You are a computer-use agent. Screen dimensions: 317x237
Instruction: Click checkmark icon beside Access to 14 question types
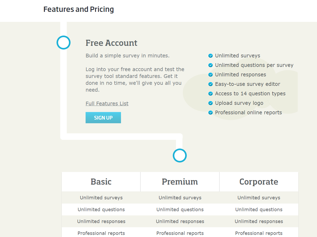click(211, 94)
